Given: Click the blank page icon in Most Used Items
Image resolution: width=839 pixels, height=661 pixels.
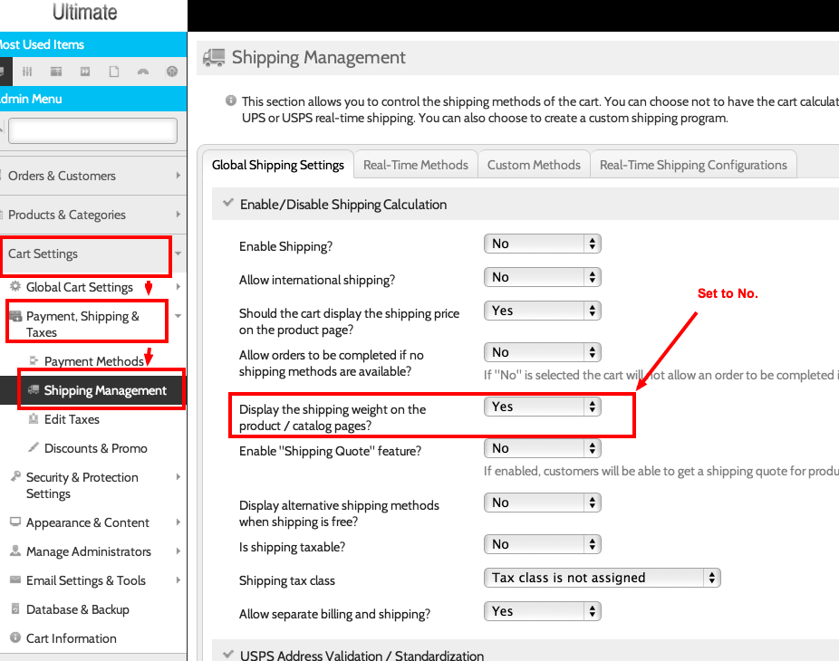Looking at the screenshot, I should (x=114, y=72).
